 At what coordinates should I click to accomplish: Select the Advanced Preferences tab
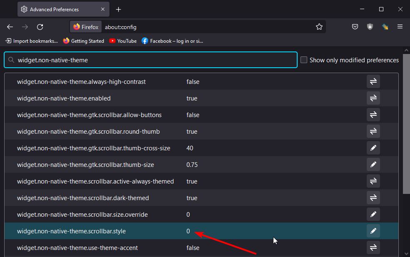[63, 9]
